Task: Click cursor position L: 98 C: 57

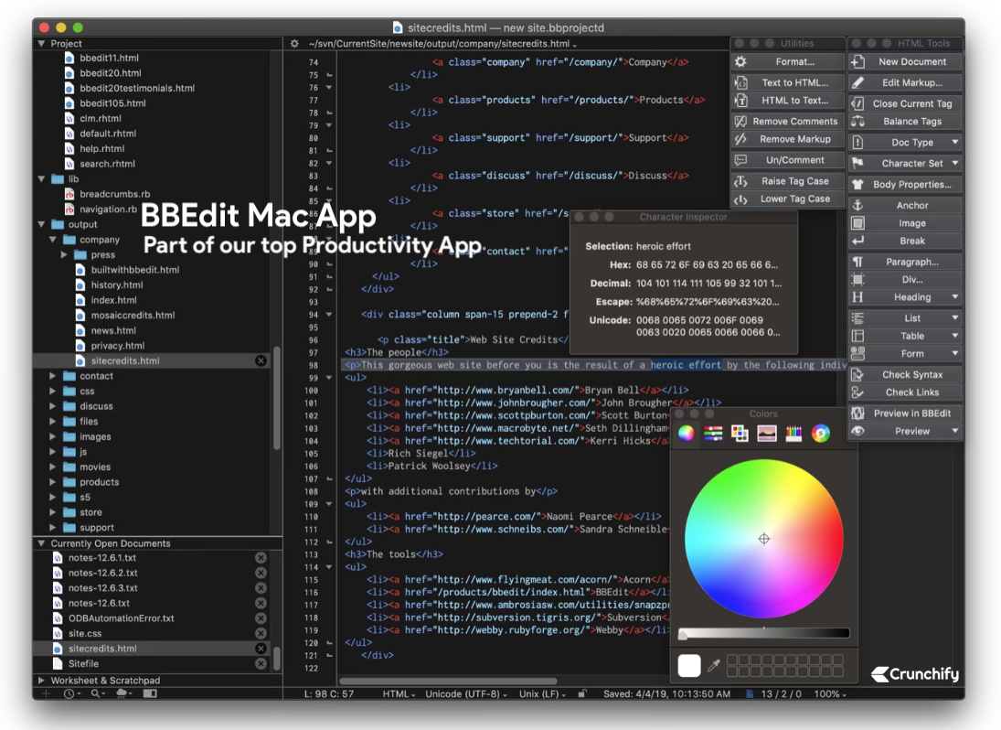Action: [x=329, y=693]
